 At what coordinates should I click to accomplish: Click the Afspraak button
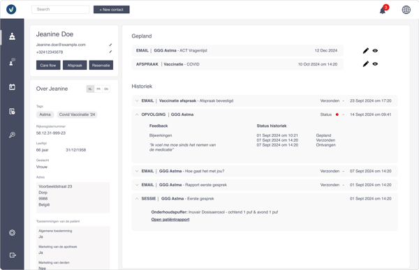[x=75, y=65]
